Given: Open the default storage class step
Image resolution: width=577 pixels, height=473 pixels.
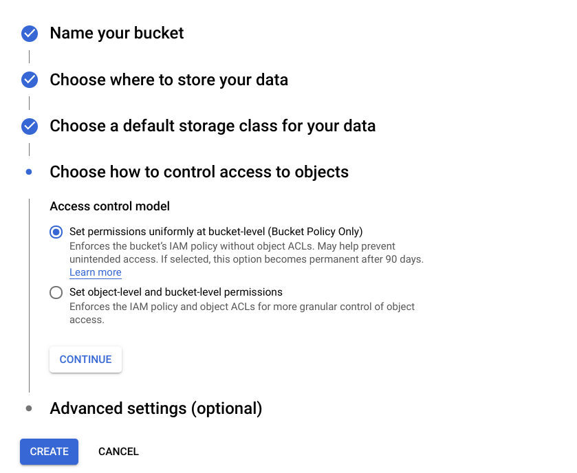Looking at the screenshot, I should [x=212, y=126].
